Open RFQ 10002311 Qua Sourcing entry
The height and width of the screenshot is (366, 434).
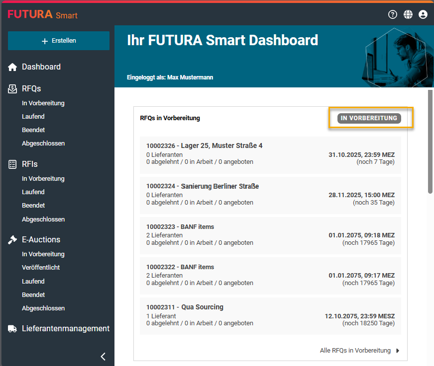[185, 307]
